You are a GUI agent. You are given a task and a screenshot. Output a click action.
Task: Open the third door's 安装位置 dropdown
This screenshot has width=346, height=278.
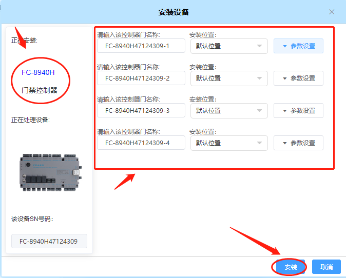pos(228,111)
